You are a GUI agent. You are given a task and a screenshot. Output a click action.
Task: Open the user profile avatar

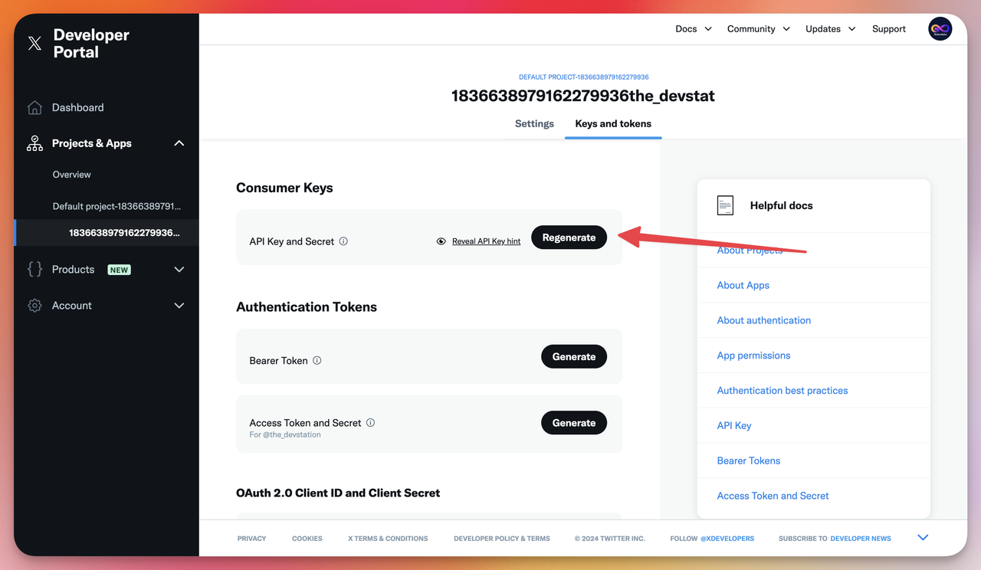(x=940, y=29)
